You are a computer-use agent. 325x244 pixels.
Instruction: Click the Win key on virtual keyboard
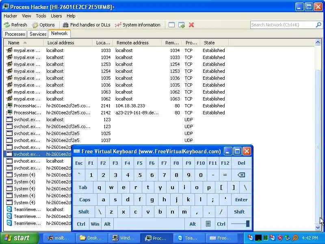tap(95, 224)
